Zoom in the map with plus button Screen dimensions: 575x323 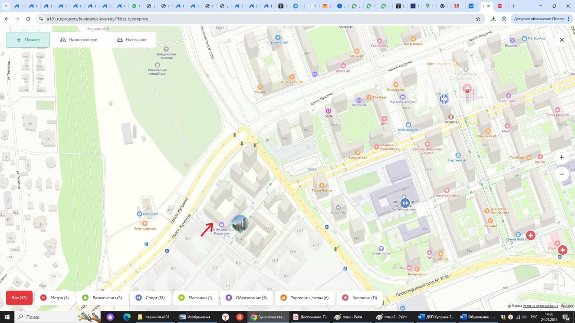tap(562, 157)
